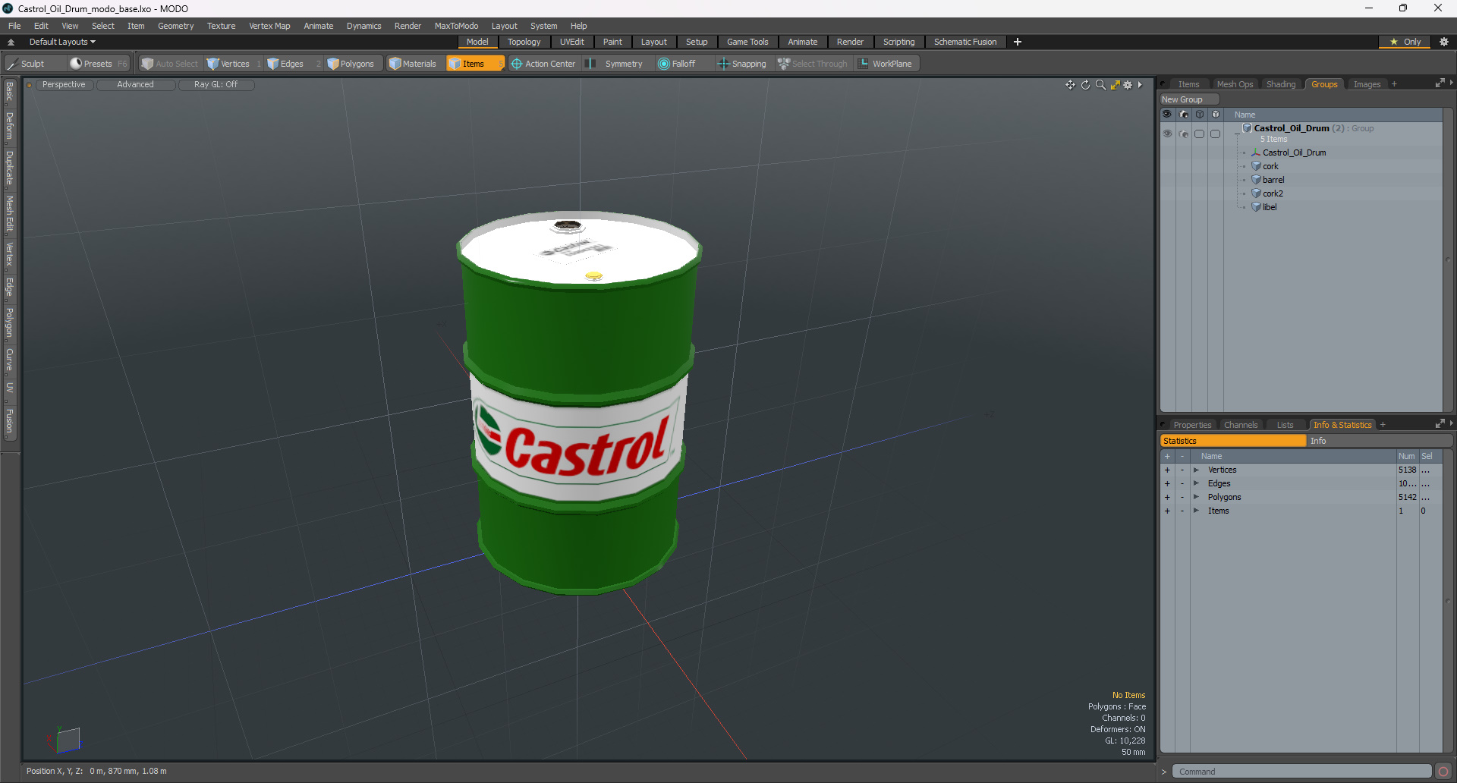Click the Statistics section button
The image size is (1457, 783).
coord(1233,441)
